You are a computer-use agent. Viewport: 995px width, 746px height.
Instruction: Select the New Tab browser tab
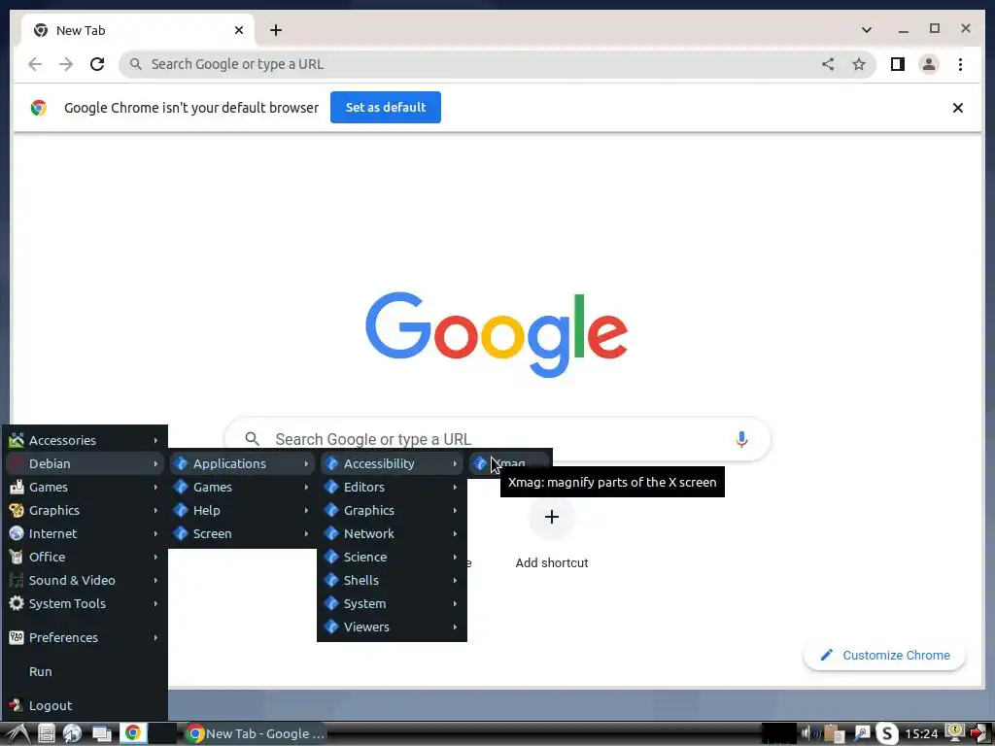(x=138, y=30)
